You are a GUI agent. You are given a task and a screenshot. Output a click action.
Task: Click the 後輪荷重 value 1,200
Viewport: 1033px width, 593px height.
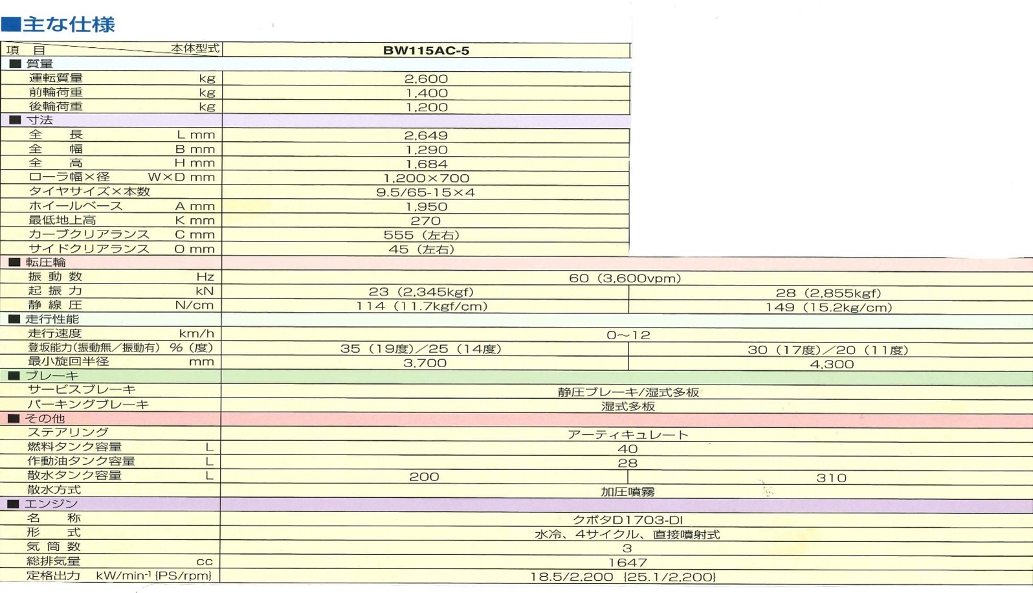[426, 107]
